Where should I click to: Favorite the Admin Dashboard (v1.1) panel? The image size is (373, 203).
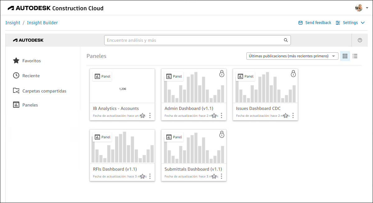(x=214, y=116)
